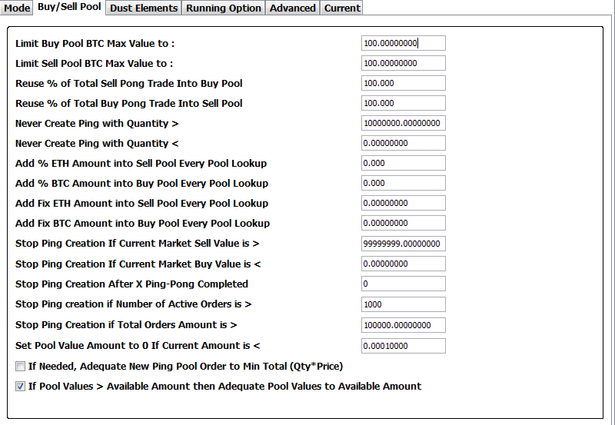The image size is (615, 425).
Task: Edit Stop Ping if Market Sell Value > field
Action: (x=403, y=244)
